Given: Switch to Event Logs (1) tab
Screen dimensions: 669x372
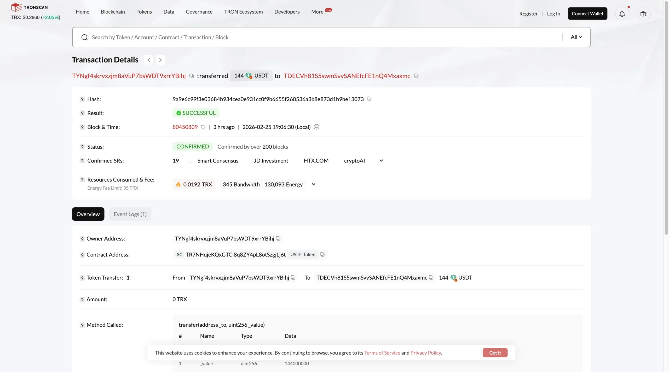Looking at the screenshot, I should (130, 214).
